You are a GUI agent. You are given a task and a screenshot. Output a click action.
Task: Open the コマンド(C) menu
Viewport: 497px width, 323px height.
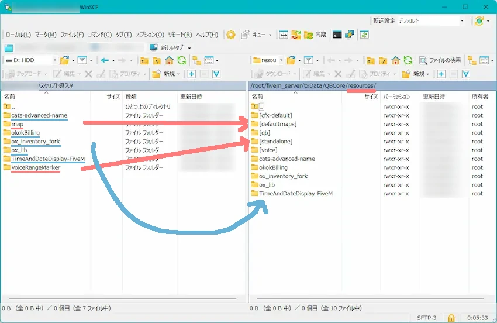click(99, 35)
